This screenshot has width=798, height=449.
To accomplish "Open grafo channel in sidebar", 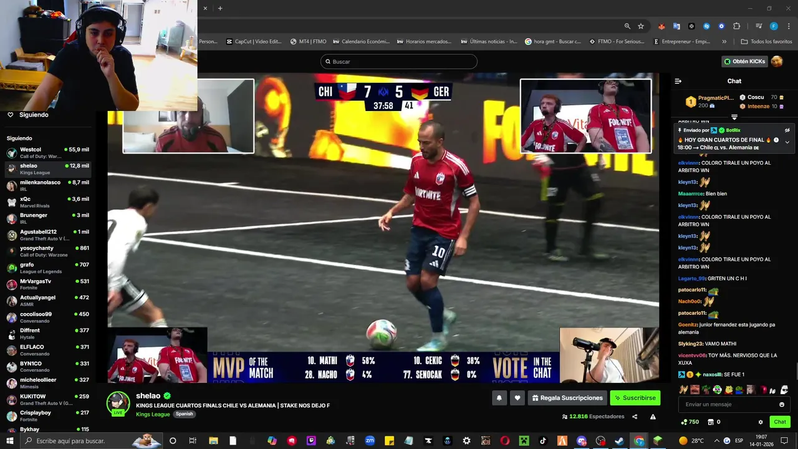I will 49,268.
